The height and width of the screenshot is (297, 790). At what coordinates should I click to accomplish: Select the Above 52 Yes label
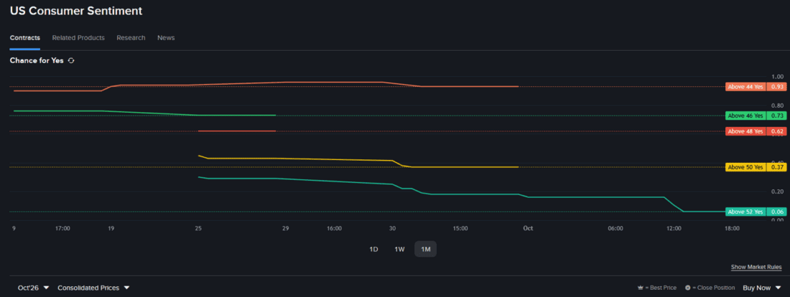click(745, 212)
